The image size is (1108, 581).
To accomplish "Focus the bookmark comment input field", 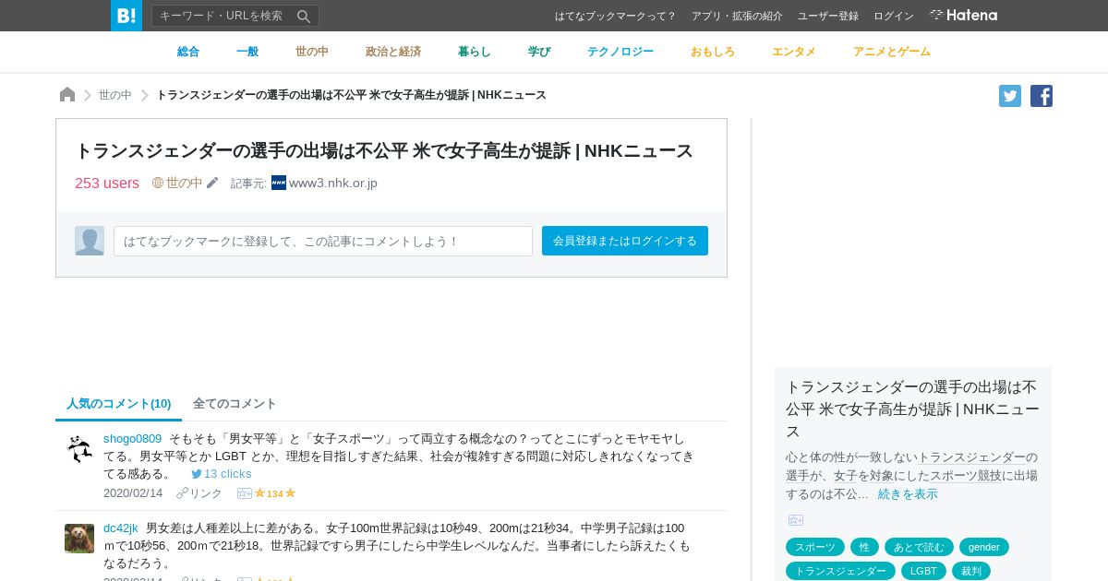I will (323, 241).
